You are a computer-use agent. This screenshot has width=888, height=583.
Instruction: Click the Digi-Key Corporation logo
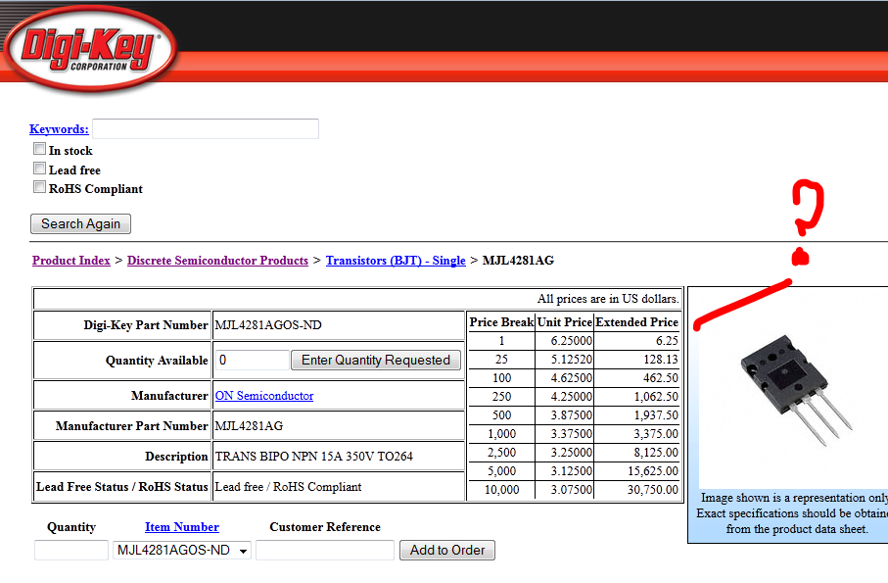pos(91,48)
